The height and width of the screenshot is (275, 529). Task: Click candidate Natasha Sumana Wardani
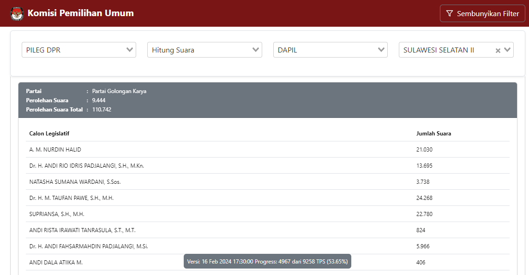[x=75, y=182]
